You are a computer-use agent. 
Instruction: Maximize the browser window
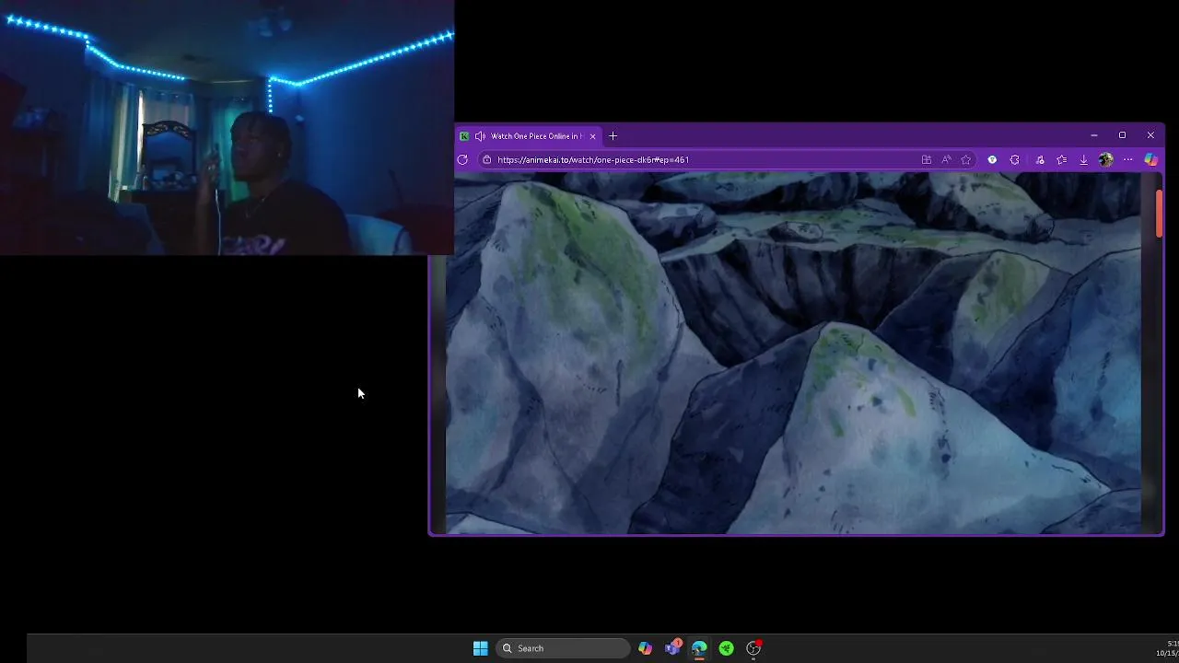tap(1122, 135)
